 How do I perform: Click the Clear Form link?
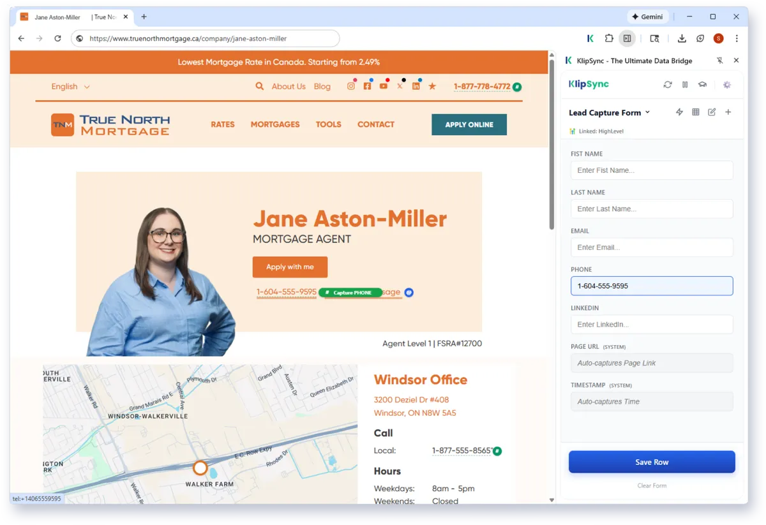coord(652,485)
